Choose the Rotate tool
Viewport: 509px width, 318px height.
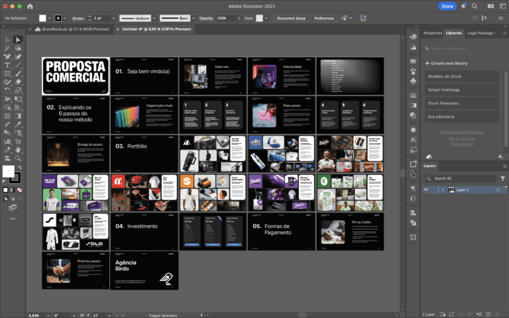coord(7,90)
